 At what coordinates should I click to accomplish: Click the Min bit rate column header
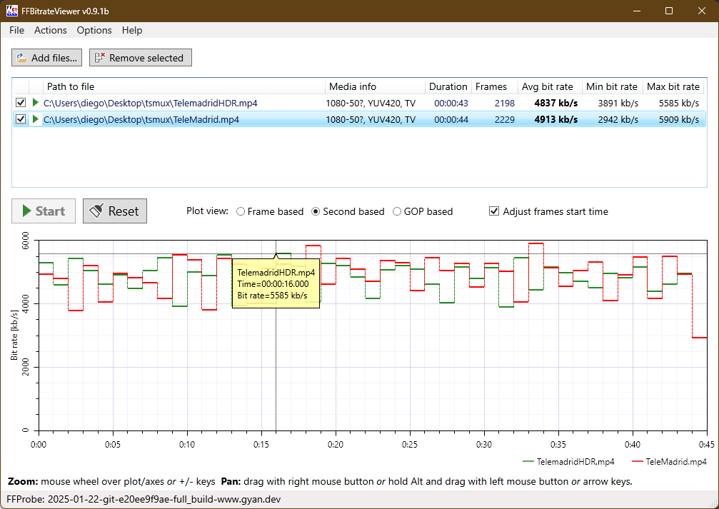pyautogui.click(x=612, y=86)
